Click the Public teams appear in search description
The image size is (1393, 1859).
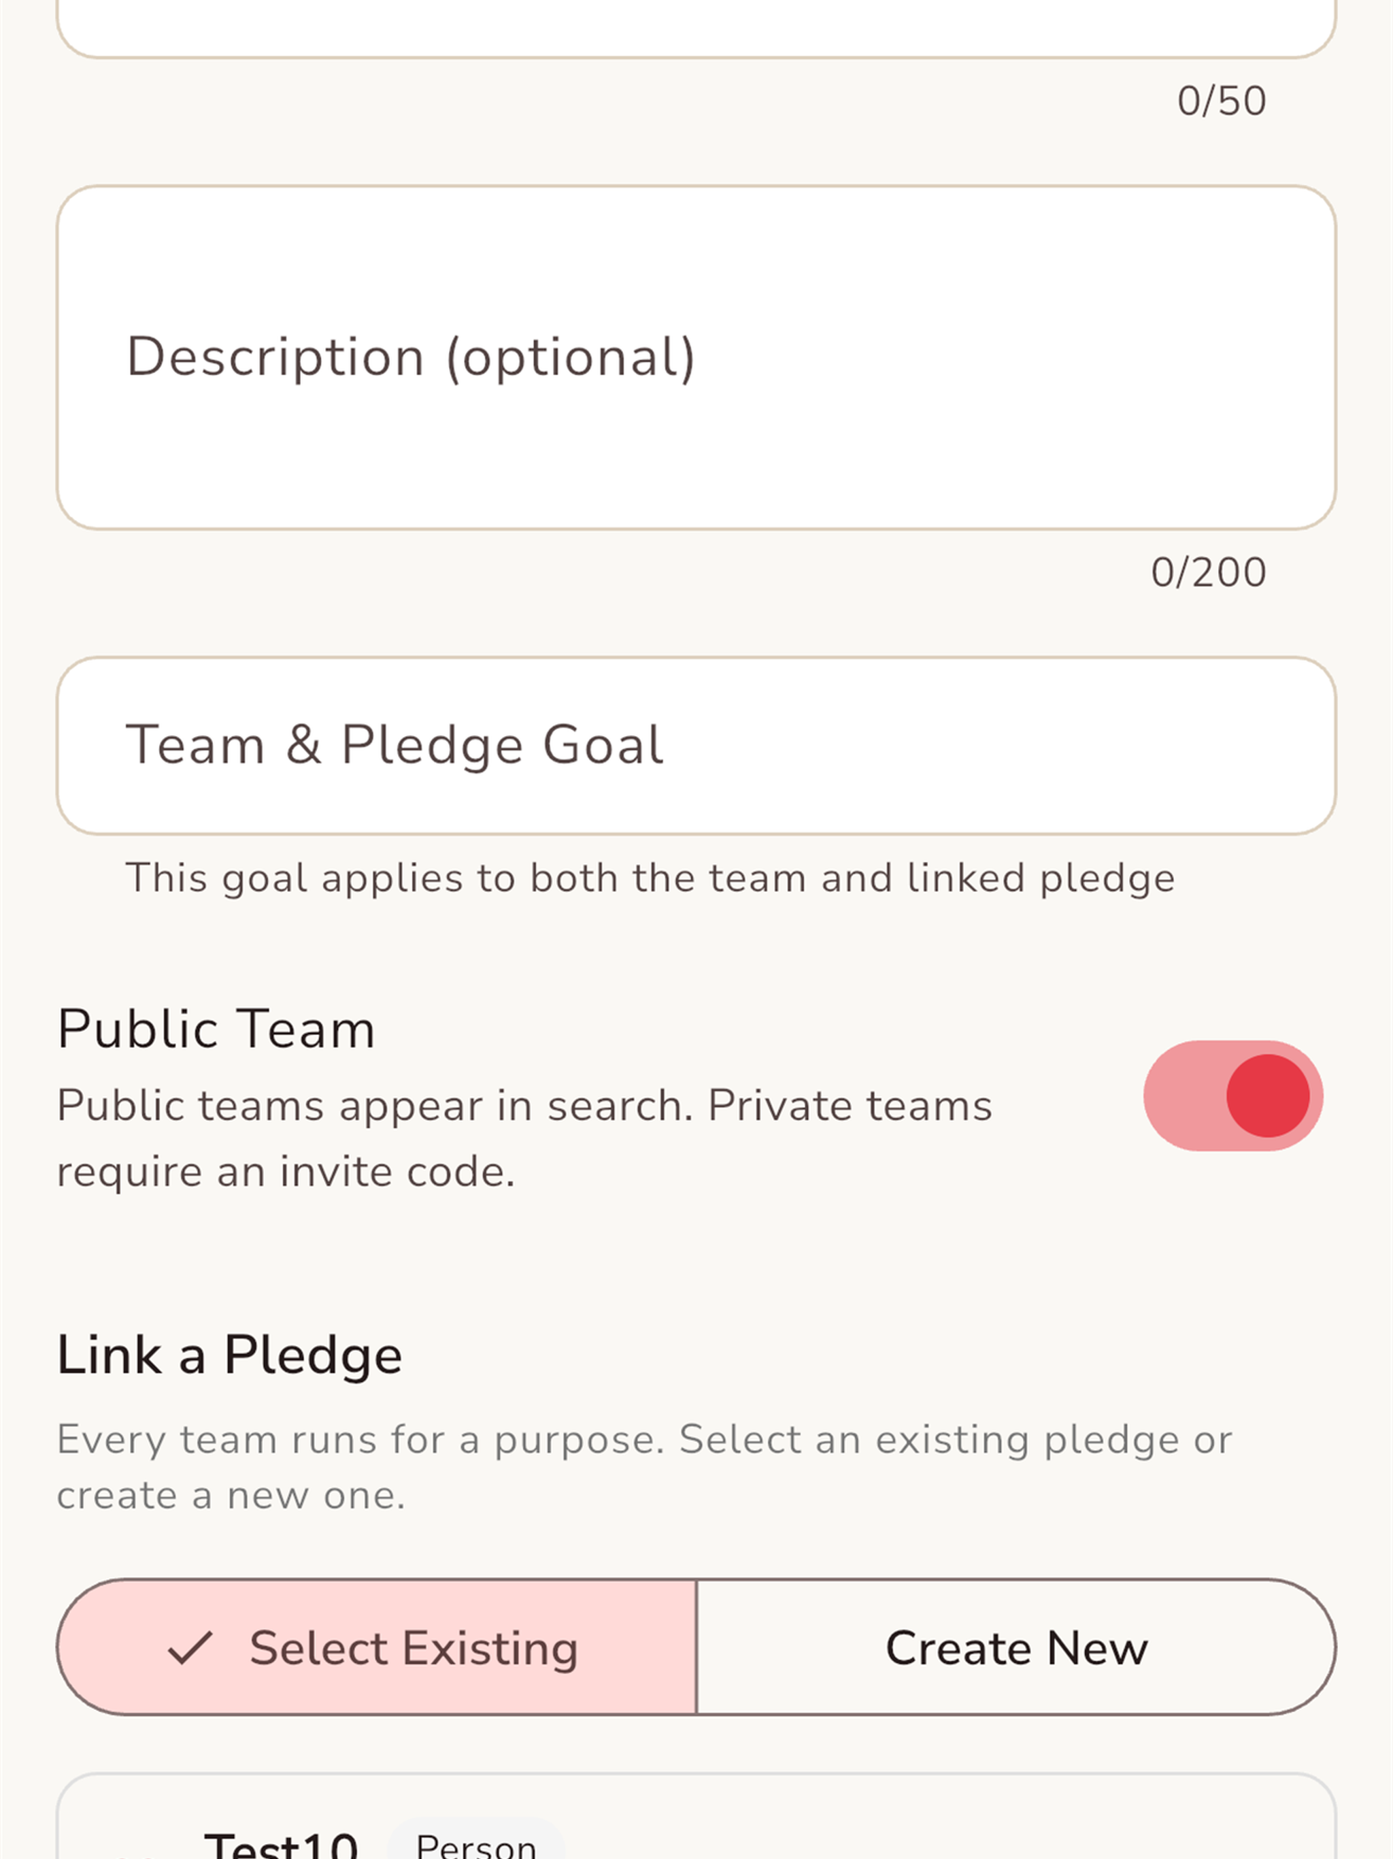524,1138
